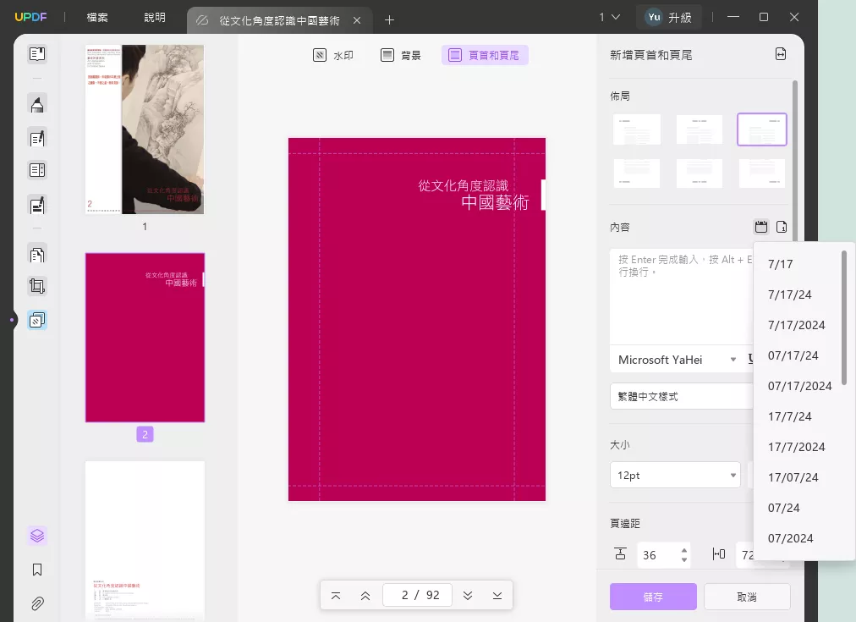
Task: Click the header content text field
Action: click(x=681, y=296)
